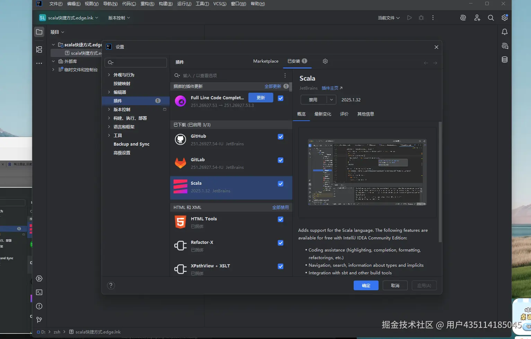
Task: Expand 工具 settings category
Action: point(109,135)
